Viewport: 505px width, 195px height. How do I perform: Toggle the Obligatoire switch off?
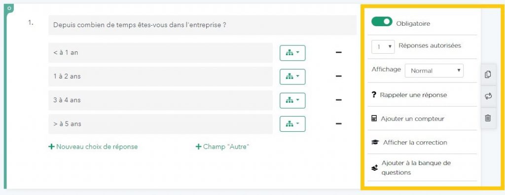pyautogui.click(x=382, y=22)
